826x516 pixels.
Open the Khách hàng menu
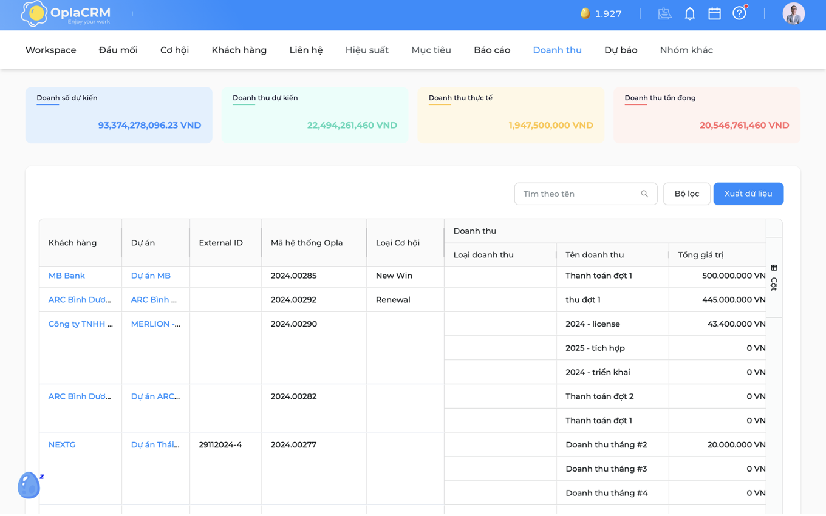239,50
